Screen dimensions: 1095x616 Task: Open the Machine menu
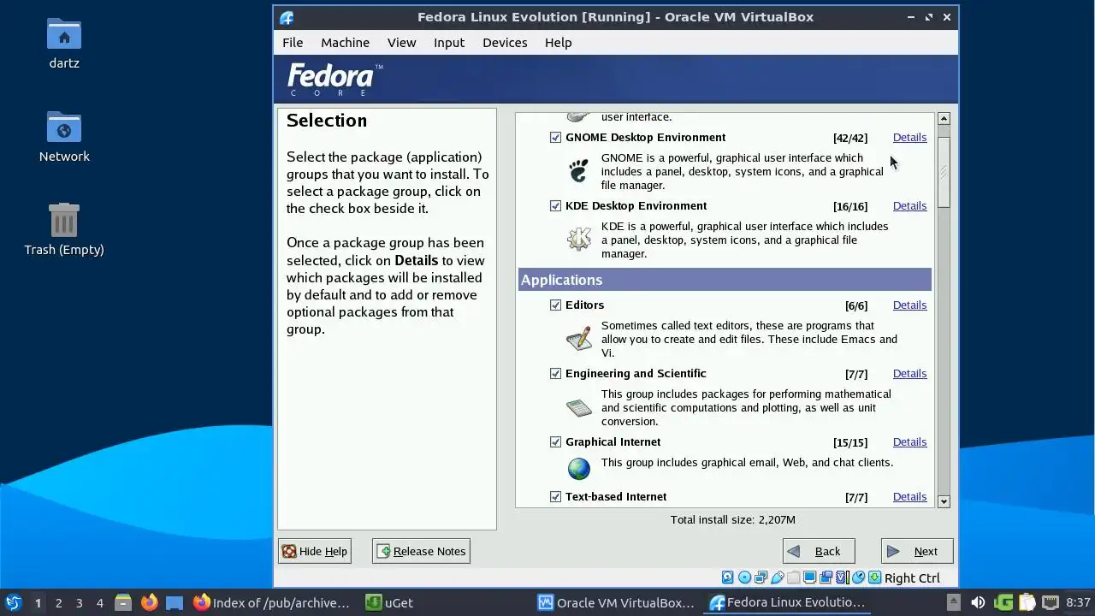pyautogui.click(x=345, y=42)
